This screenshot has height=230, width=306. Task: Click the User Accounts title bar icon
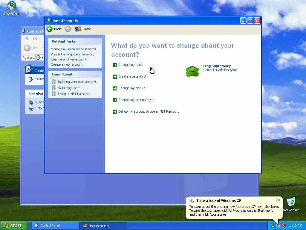click(x=48, y=20)
